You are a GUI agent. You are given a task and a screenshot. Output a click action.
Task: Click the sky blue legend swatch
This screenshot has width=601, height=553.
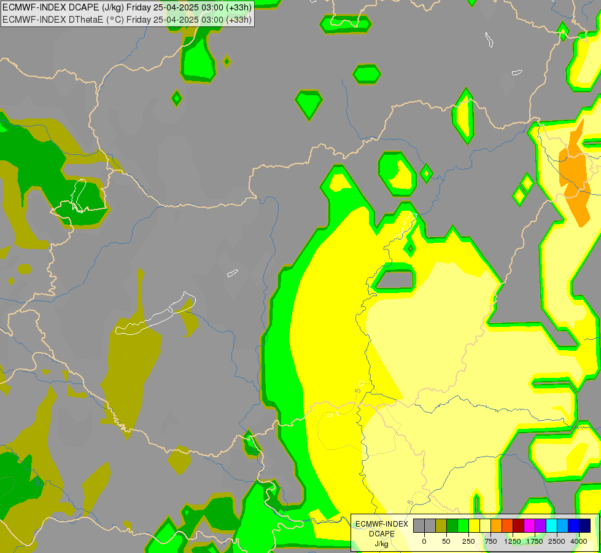click(563, 525)
